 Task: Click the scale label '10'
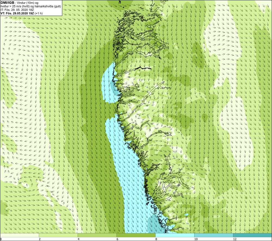pos(196,239)
